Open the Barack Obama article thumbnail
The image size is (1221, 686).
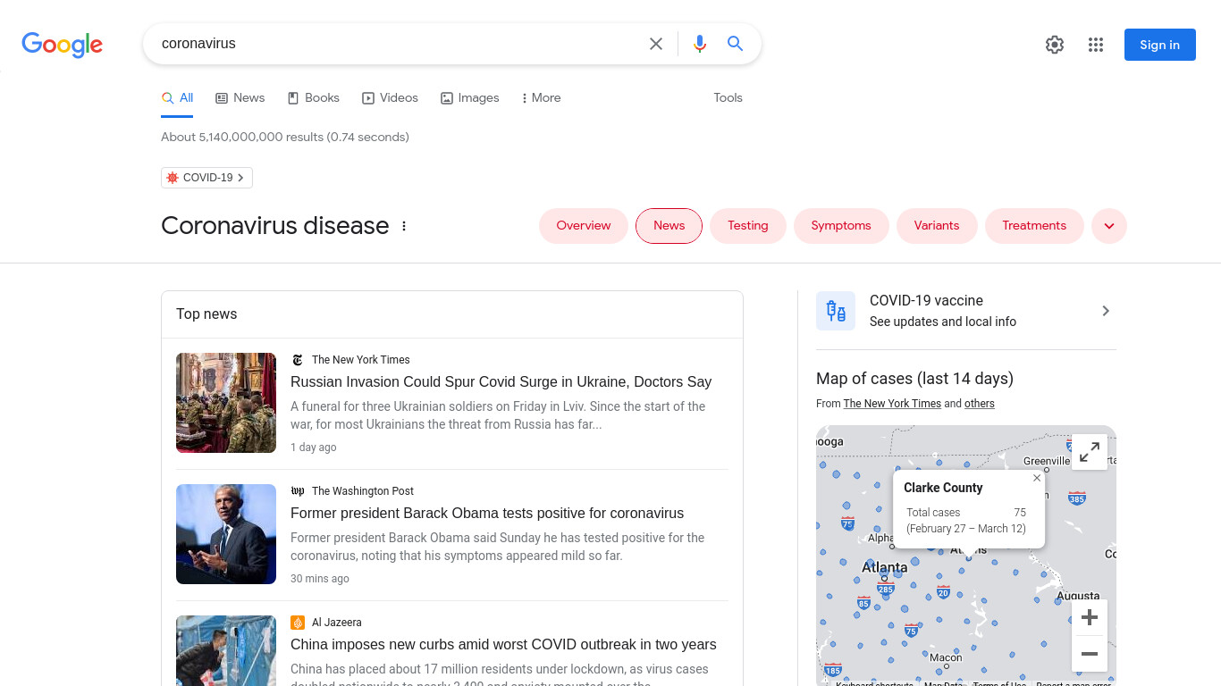(226, 534)
